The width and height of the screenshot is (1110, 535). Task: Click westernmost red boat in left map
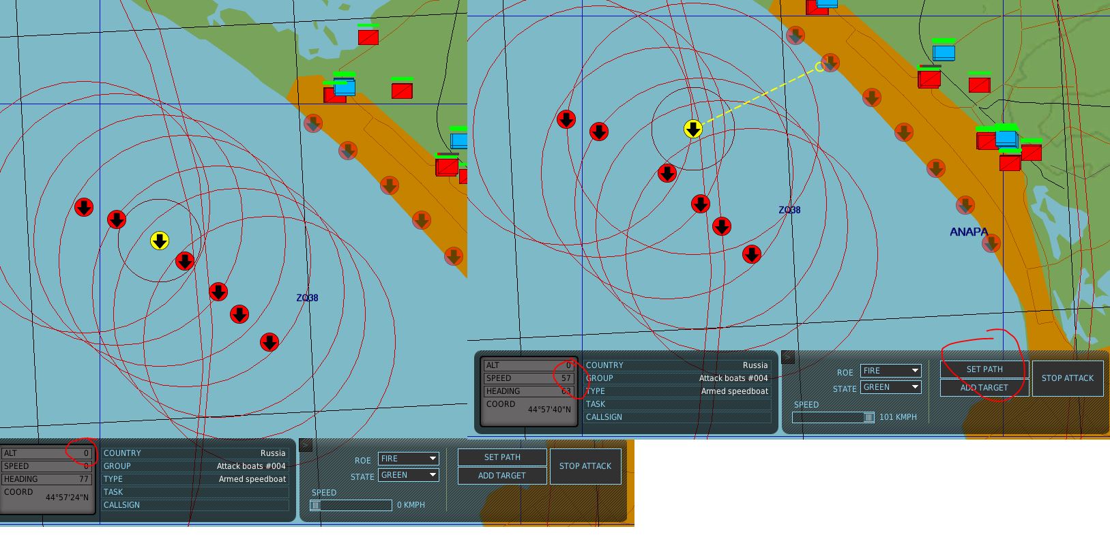pyautogui.click(x=84, y=207)
